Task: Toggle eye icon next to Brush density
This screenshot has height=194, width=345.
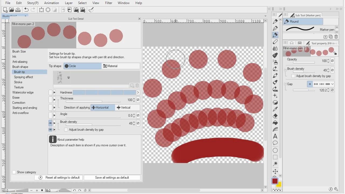Action: pyautogui.click(x=50, y=123)
